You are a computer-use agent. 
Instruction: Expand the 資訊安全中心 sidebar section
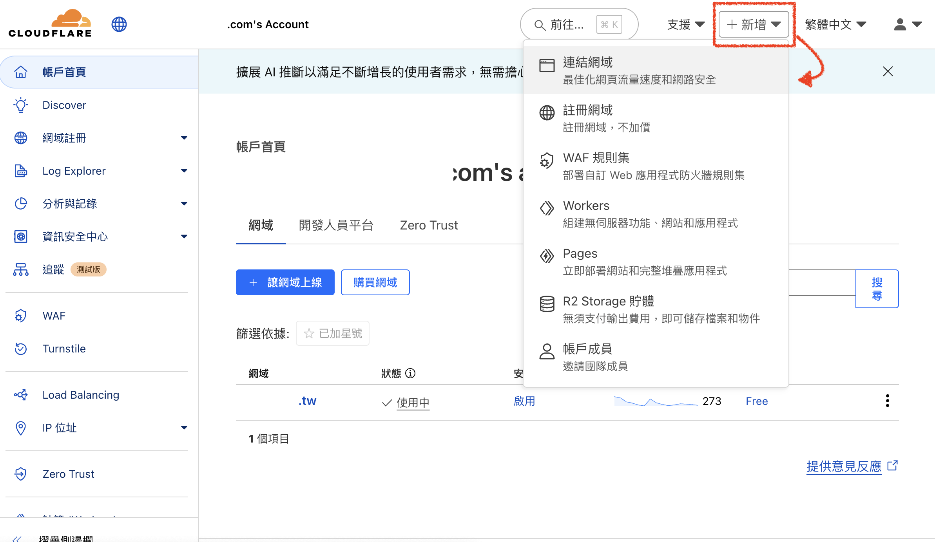184,237
